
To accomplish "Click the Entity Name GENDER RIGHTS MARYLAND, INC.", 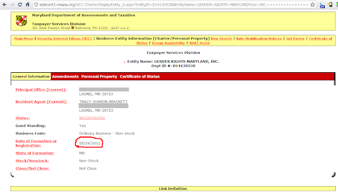I will 173,62.
